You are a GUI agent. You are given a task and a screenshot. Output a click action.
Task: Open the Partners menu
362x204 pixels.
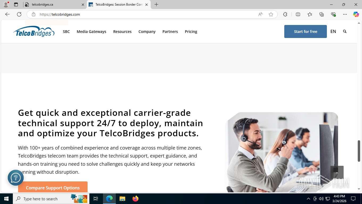click(170, 32)
